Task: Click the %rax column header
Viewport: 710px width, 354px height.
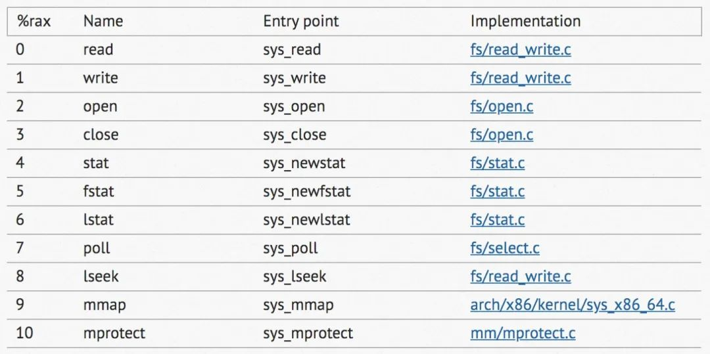Action: click(34, 21)
